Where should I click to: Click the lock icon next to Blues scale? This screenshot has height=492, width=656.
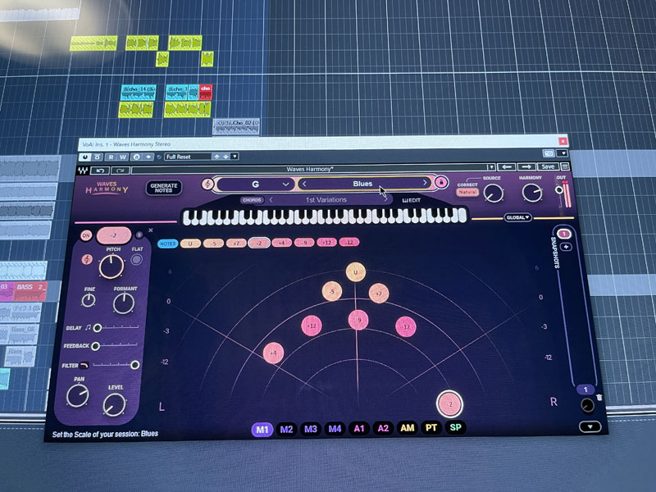[440, 182]
